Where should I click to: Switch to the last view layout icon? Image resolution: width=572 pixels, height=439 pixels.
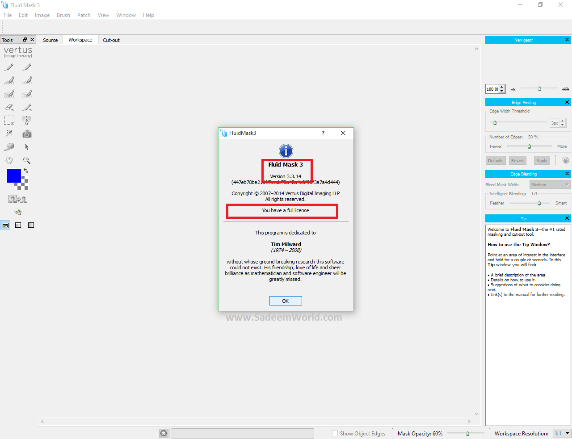click(x=31, y=225)
